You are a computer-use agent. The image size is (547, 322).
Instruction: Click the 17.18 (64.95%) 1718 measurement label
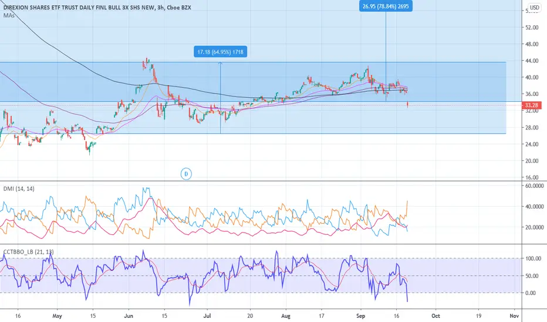coord(221,52)
